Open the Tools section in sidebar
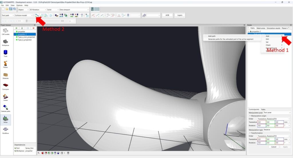The image size is (293, 158). [6, 54]
